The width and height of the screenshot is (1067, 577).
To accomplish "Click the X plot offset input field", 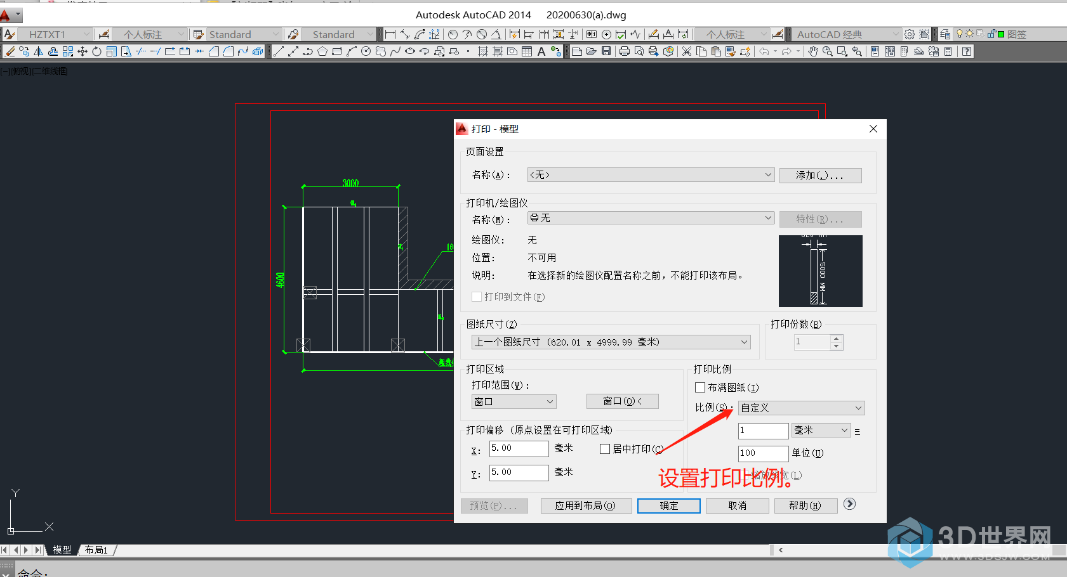I will pyautogui.click(x=519, y=448).
